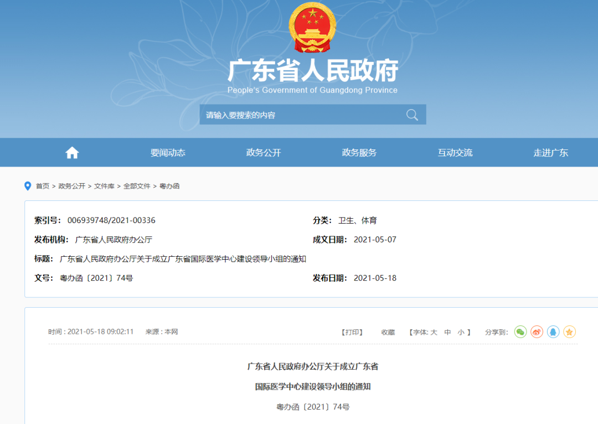Set font size to large 大
The height and width of the screenshot is (424, 598).
pyautogui.click(x=434, y=332)
